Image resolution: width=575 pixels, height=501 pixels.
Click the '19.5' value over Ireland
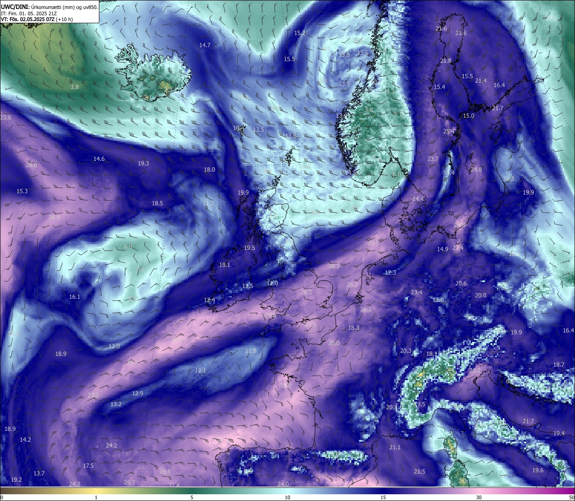249,248
